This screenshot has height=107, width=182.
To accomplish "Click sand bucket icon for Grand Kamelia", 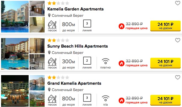I will click(52, 99).
